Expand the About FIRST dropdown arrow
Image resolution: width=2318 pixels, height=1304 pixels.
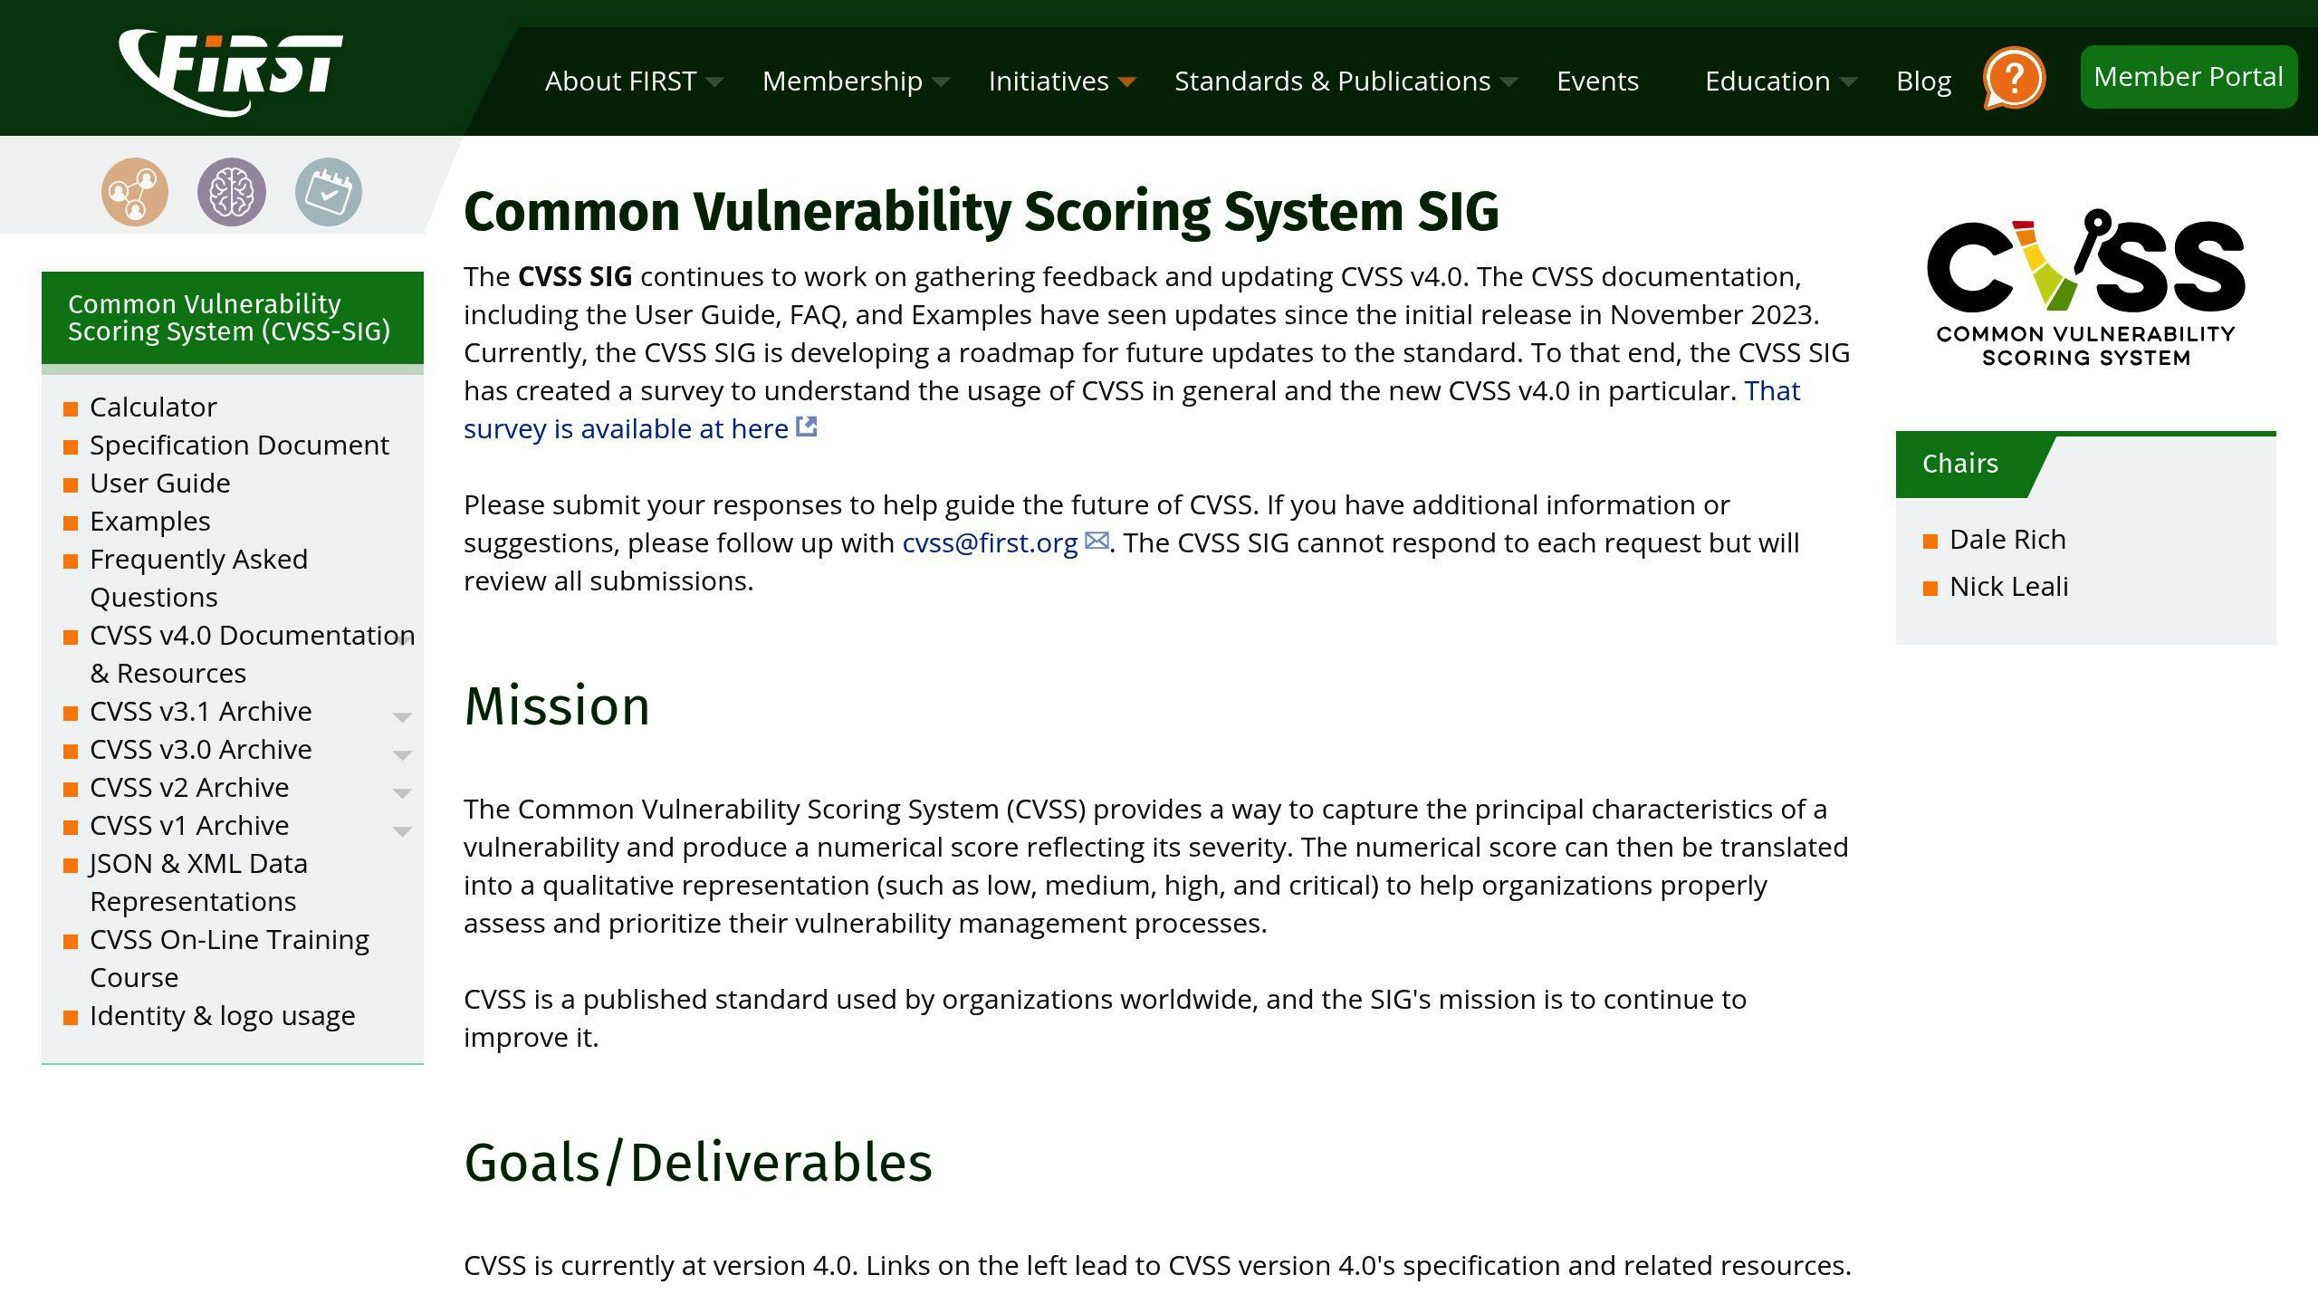[x=714, y=82]
